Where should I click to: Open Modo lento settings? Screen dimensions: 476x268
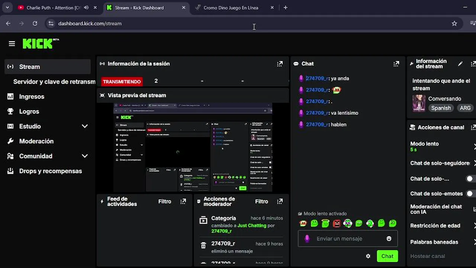(x=443, y=146)
